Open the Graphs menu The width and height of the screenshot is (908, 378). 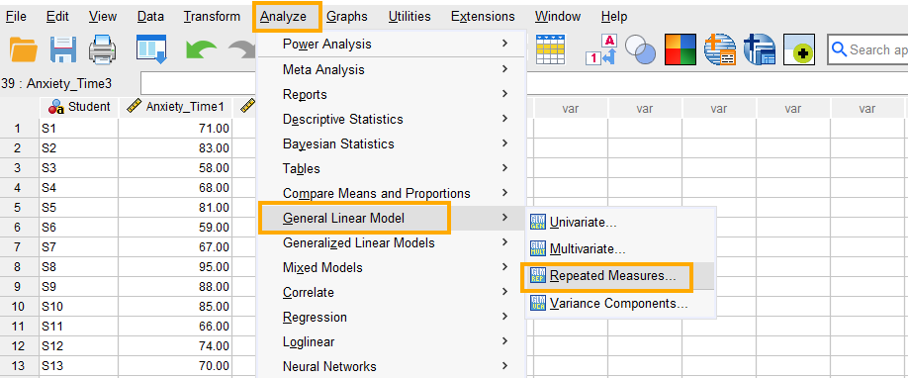pos(347,16)
